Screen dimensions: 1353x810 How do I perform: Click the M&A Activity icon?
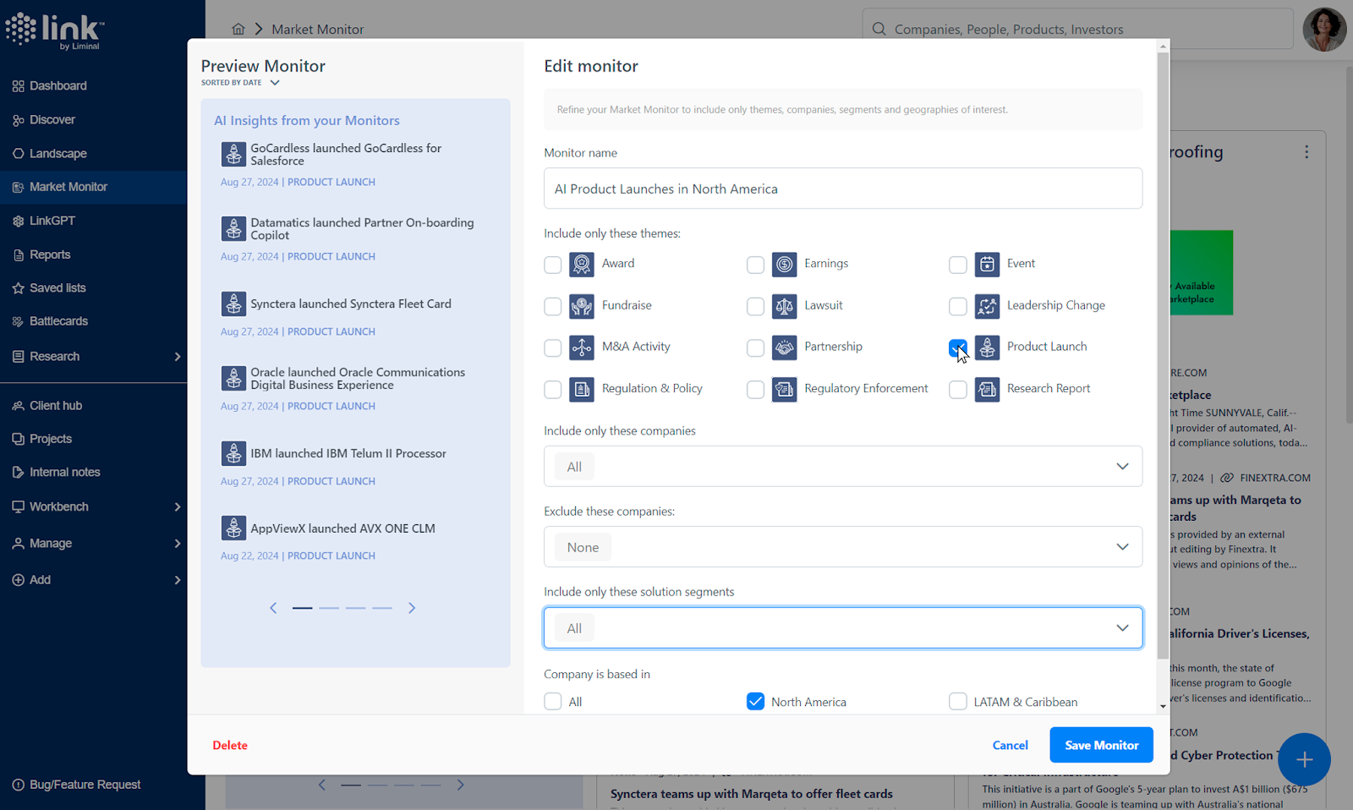click(x=582, y=348)
